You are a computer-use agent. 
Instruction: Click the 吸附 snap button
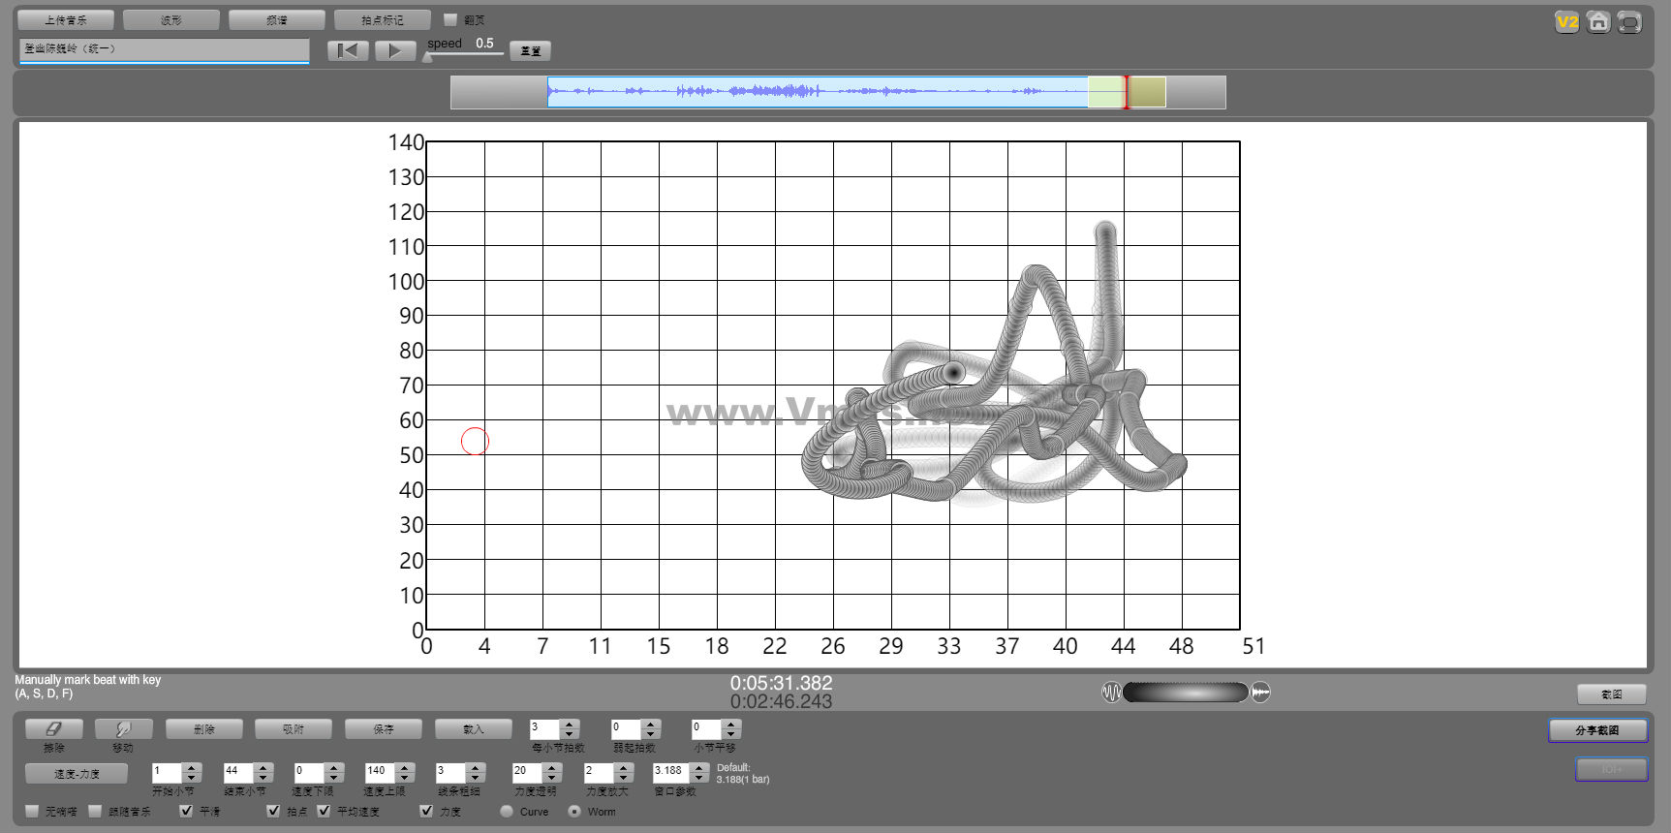pos(294,728)
